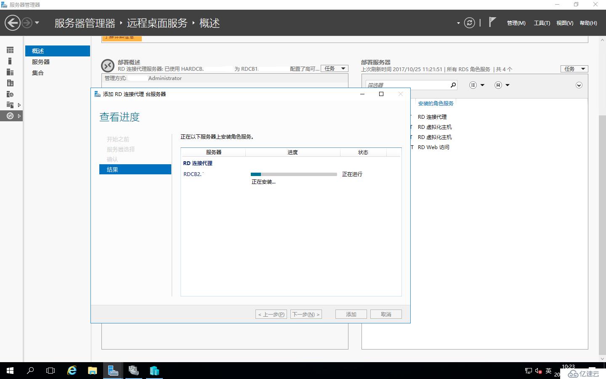Click the 筛选器 filter input field
Viewport: 606px width, 379px height.
[407, 85]
